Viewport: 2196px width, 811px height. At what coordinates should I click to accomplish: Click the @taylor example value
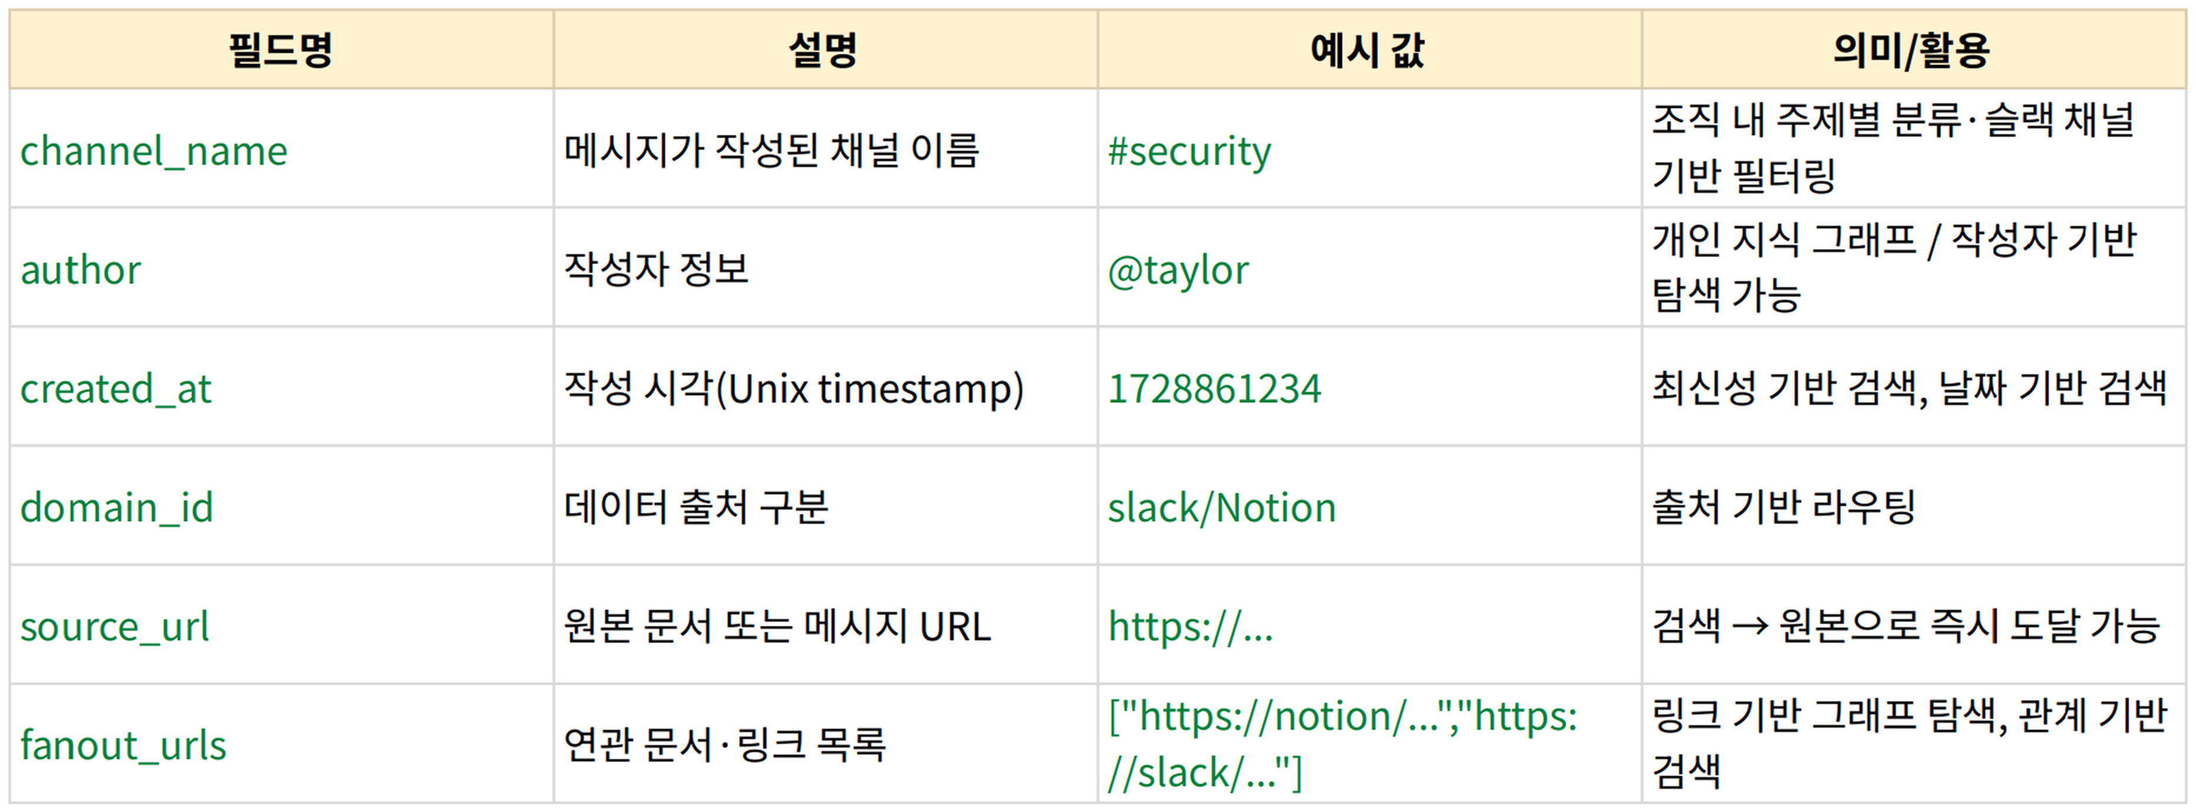click(x=1178, y=271)
